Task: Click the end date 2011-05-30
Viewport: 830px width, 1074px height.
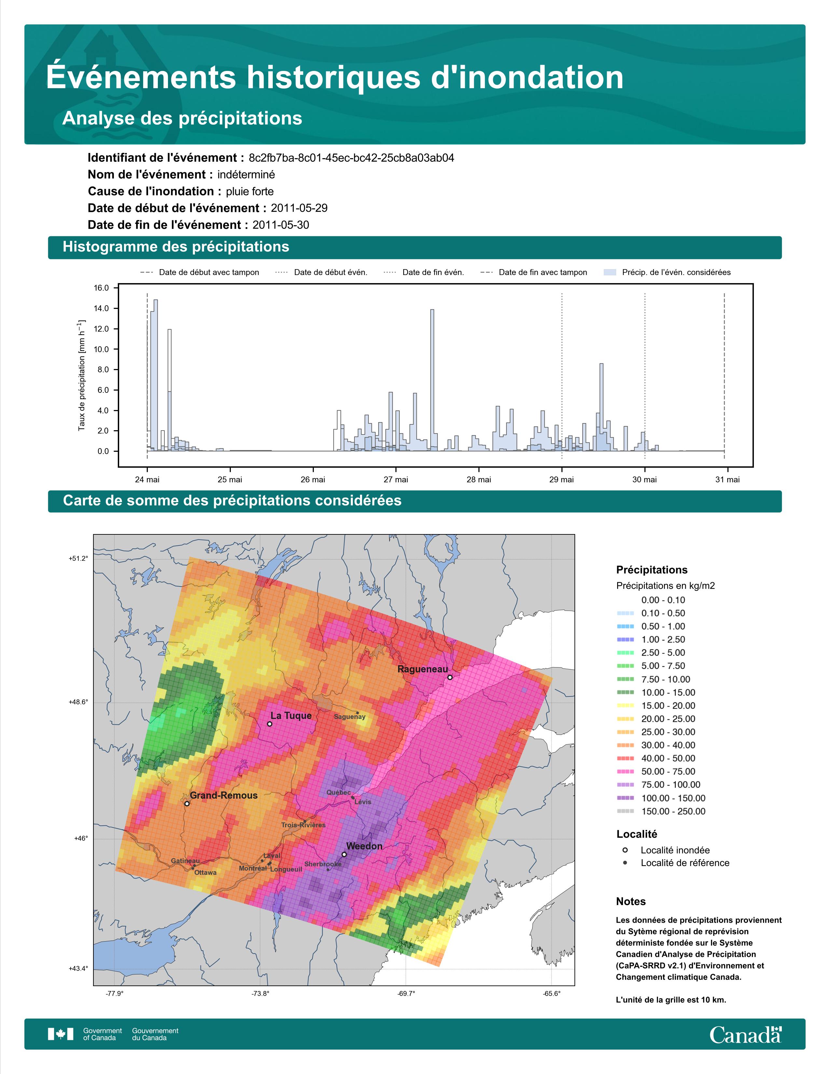Action: 281,225
